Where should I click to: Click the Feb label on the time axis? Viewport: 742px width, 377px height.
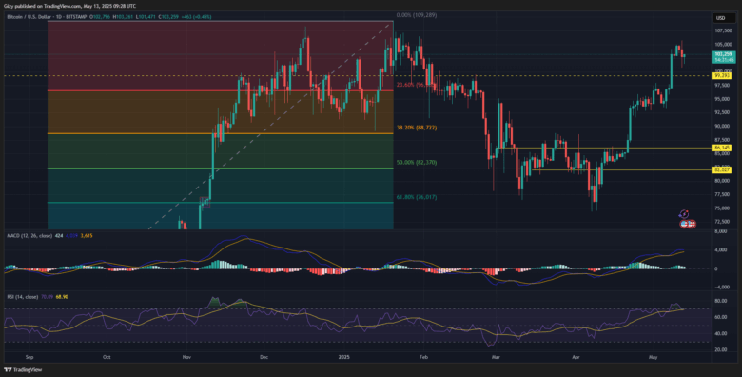[x=423, y=358]
